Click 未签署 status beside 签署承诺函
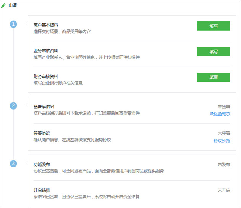Image resolution: width=241 pixels, height=208 pixels. (224, 106)
